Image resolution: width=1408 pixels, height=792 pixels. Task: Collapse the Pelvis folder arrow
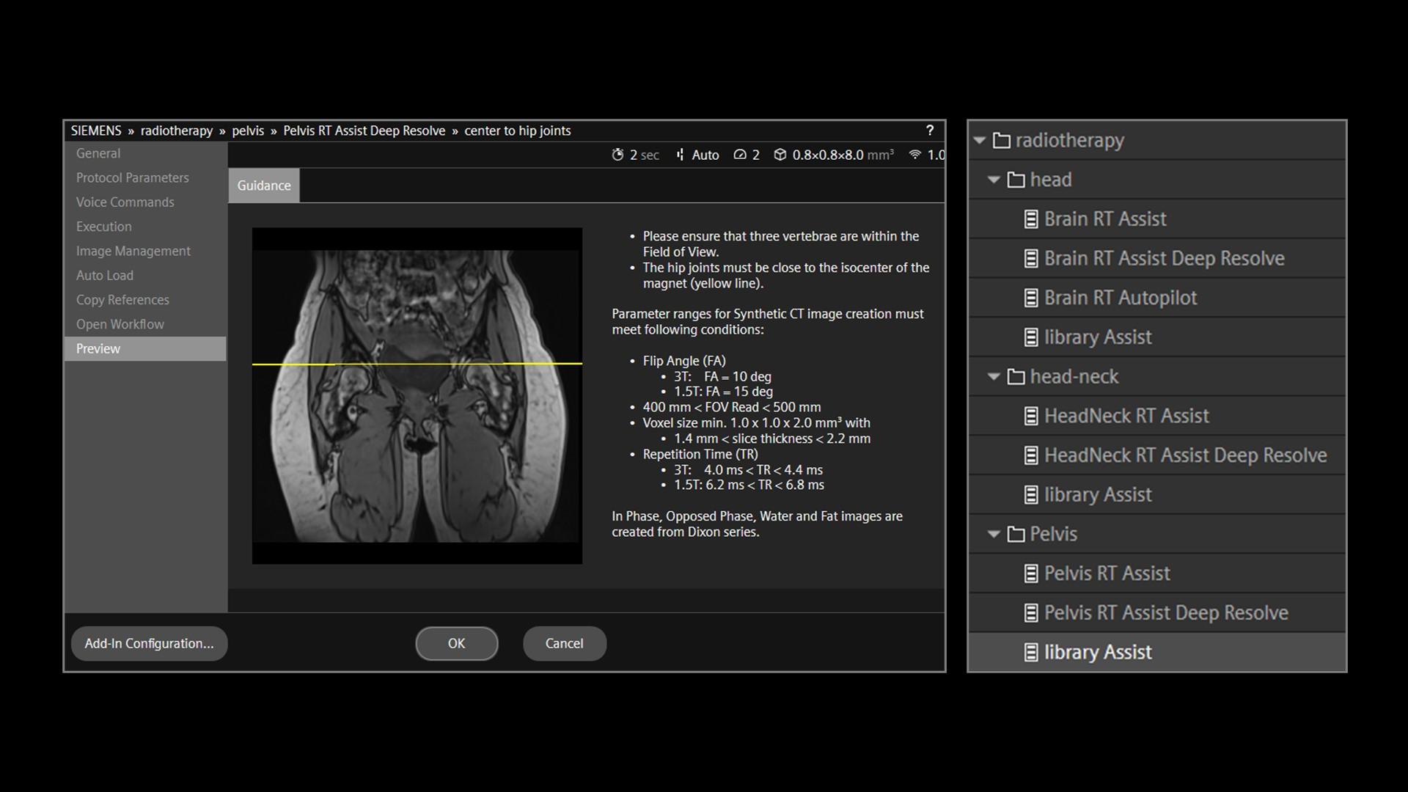coord(994,534)
